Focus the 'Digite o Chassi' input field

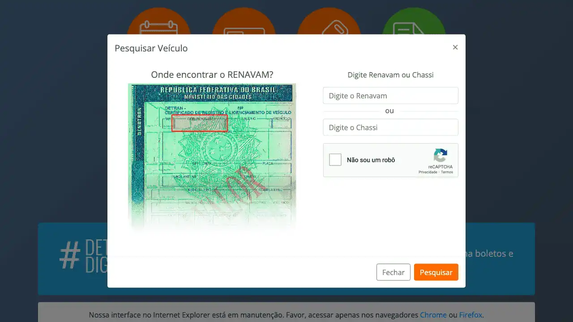(390, 127)
